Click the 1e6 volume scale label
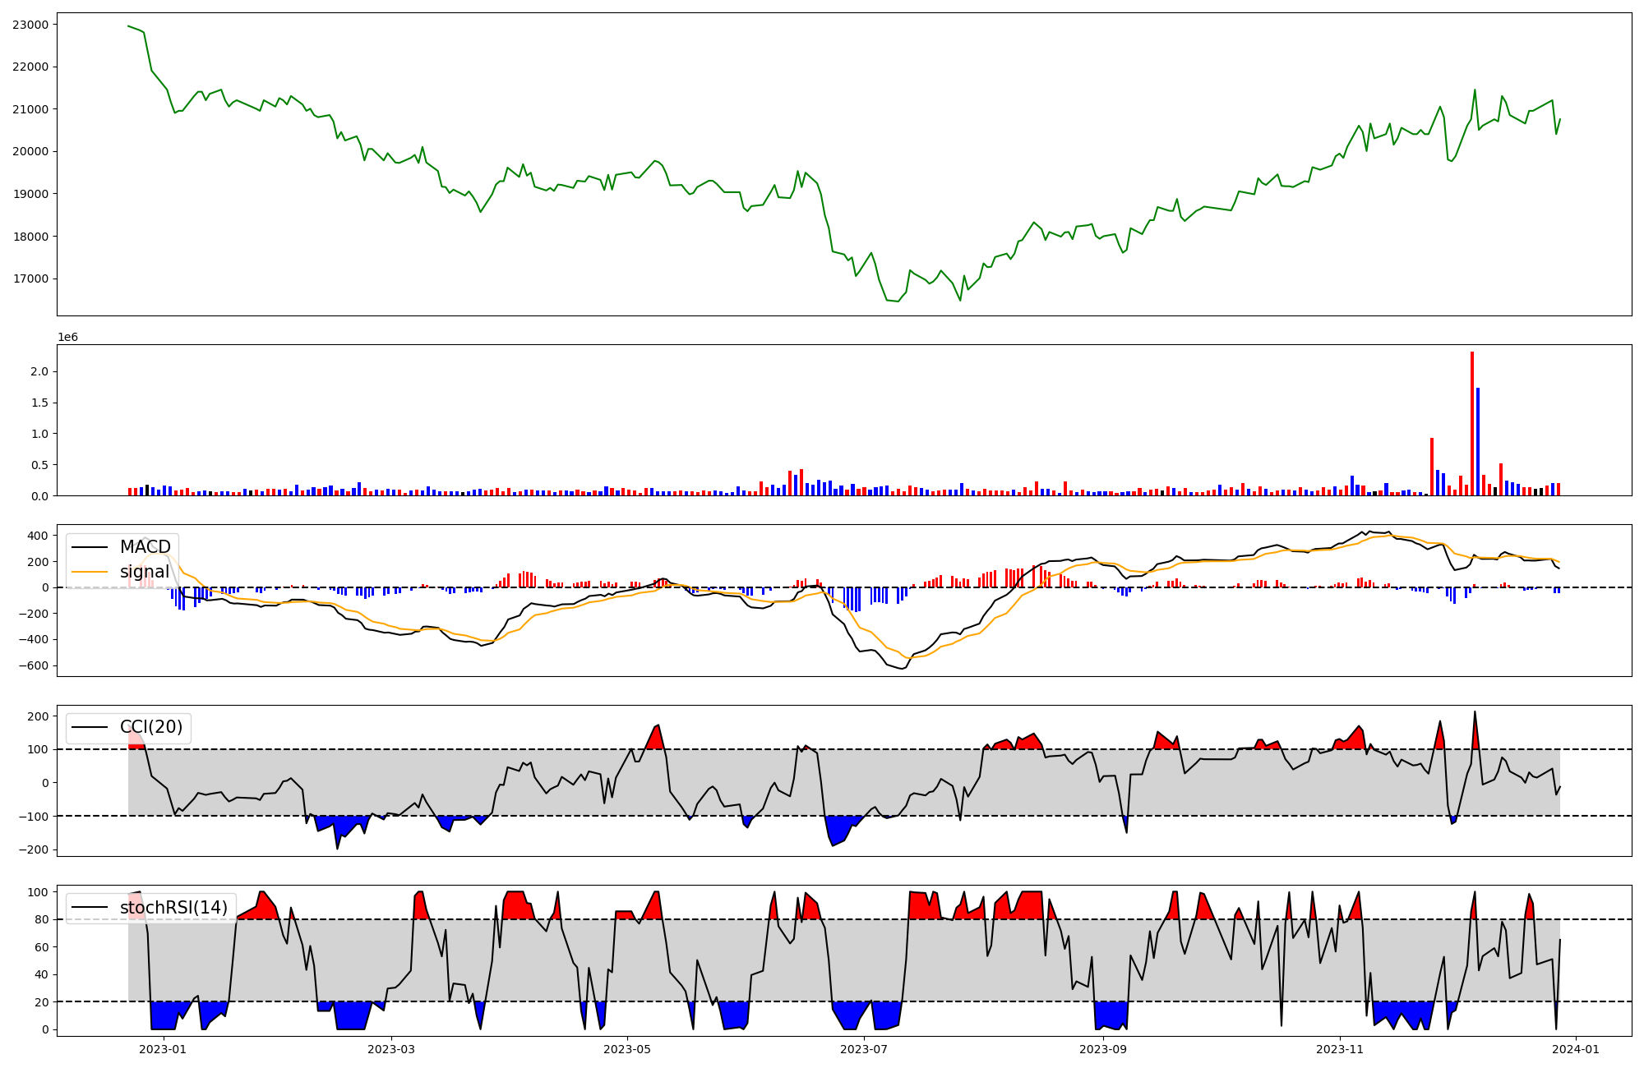 (x=67, y=337)
